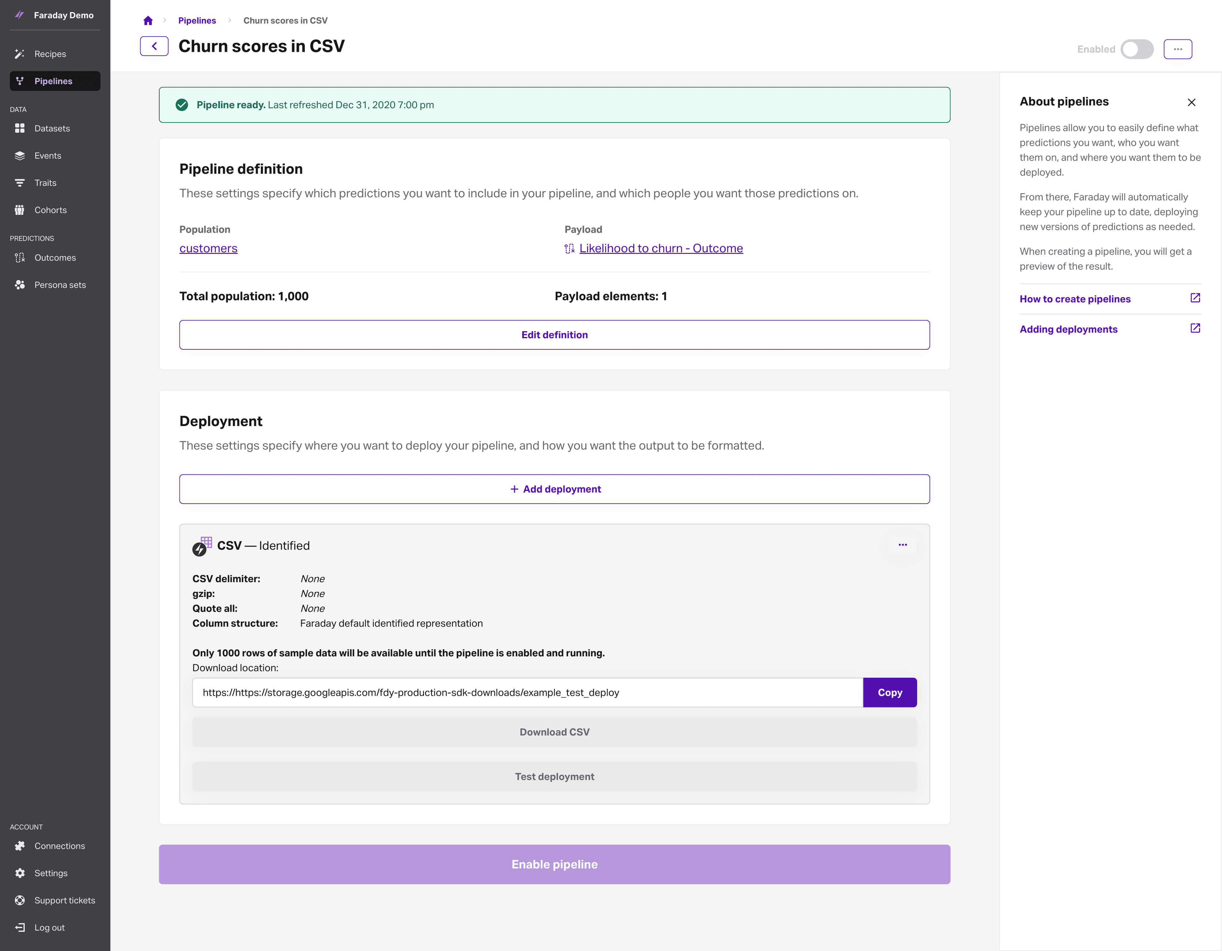Open How to create pipelines link
This screenshot has width=1222, height=951.
click(x=1074, y=299)
